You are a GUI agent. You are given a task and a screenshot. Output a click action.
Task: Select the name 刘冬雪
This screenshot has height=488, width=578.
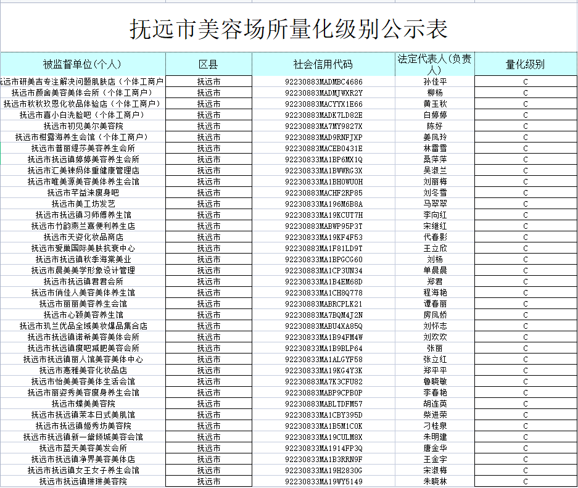tap(435, 192)
